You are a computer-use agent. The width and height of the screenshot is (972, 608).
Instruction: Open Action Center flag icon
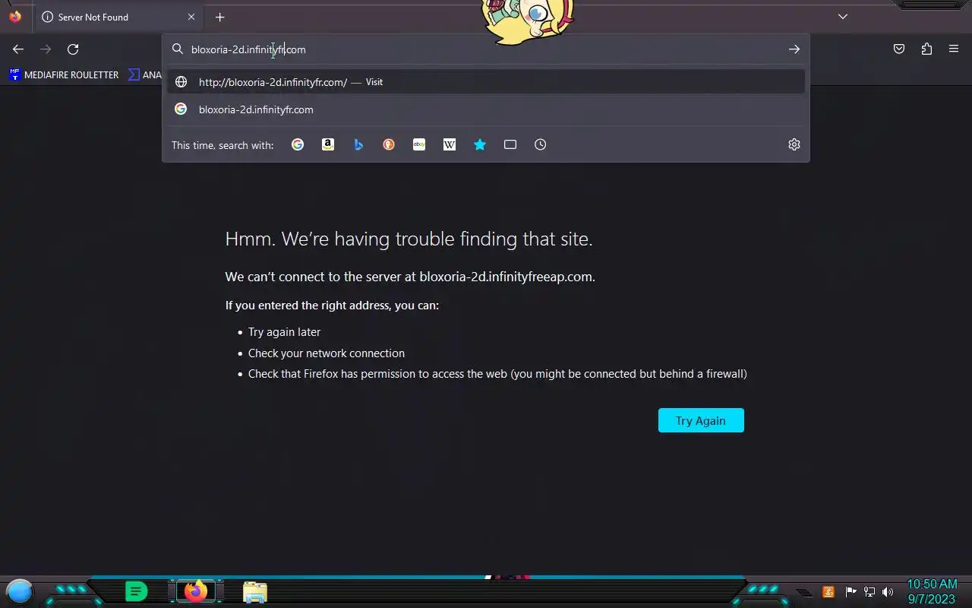850,592
